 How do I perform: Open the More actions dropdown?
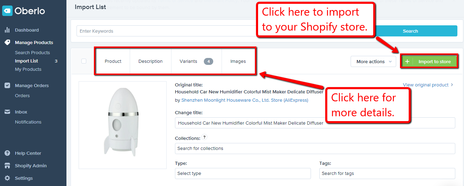(x=373, y=61)
